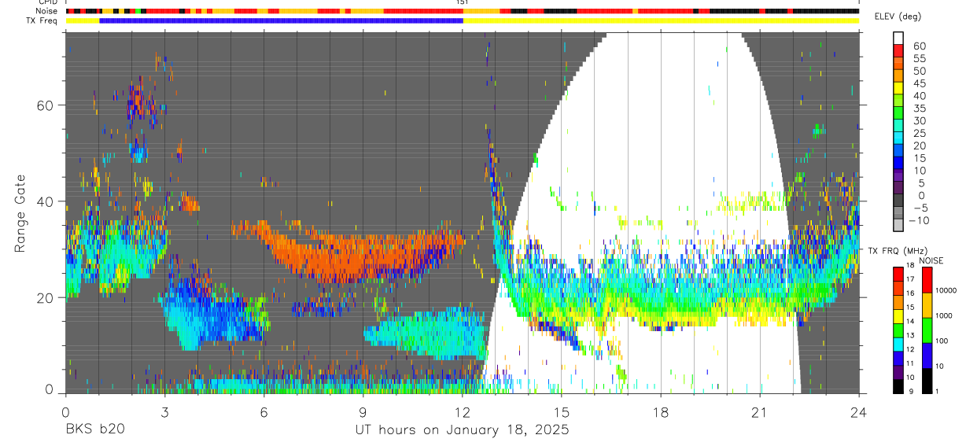The height and width of the screenshot is (446, 966).
Task: Pick the blue segment of NOISE color bar
Action: click(928, 356)
